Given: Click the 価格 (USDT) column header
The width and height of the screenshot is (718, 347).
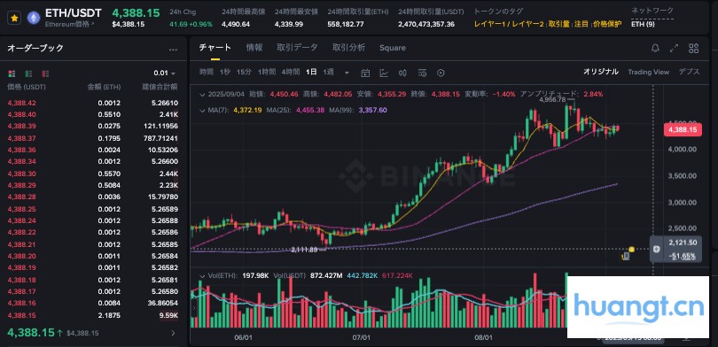Looking at the screenshot, I should pos(27,87).
